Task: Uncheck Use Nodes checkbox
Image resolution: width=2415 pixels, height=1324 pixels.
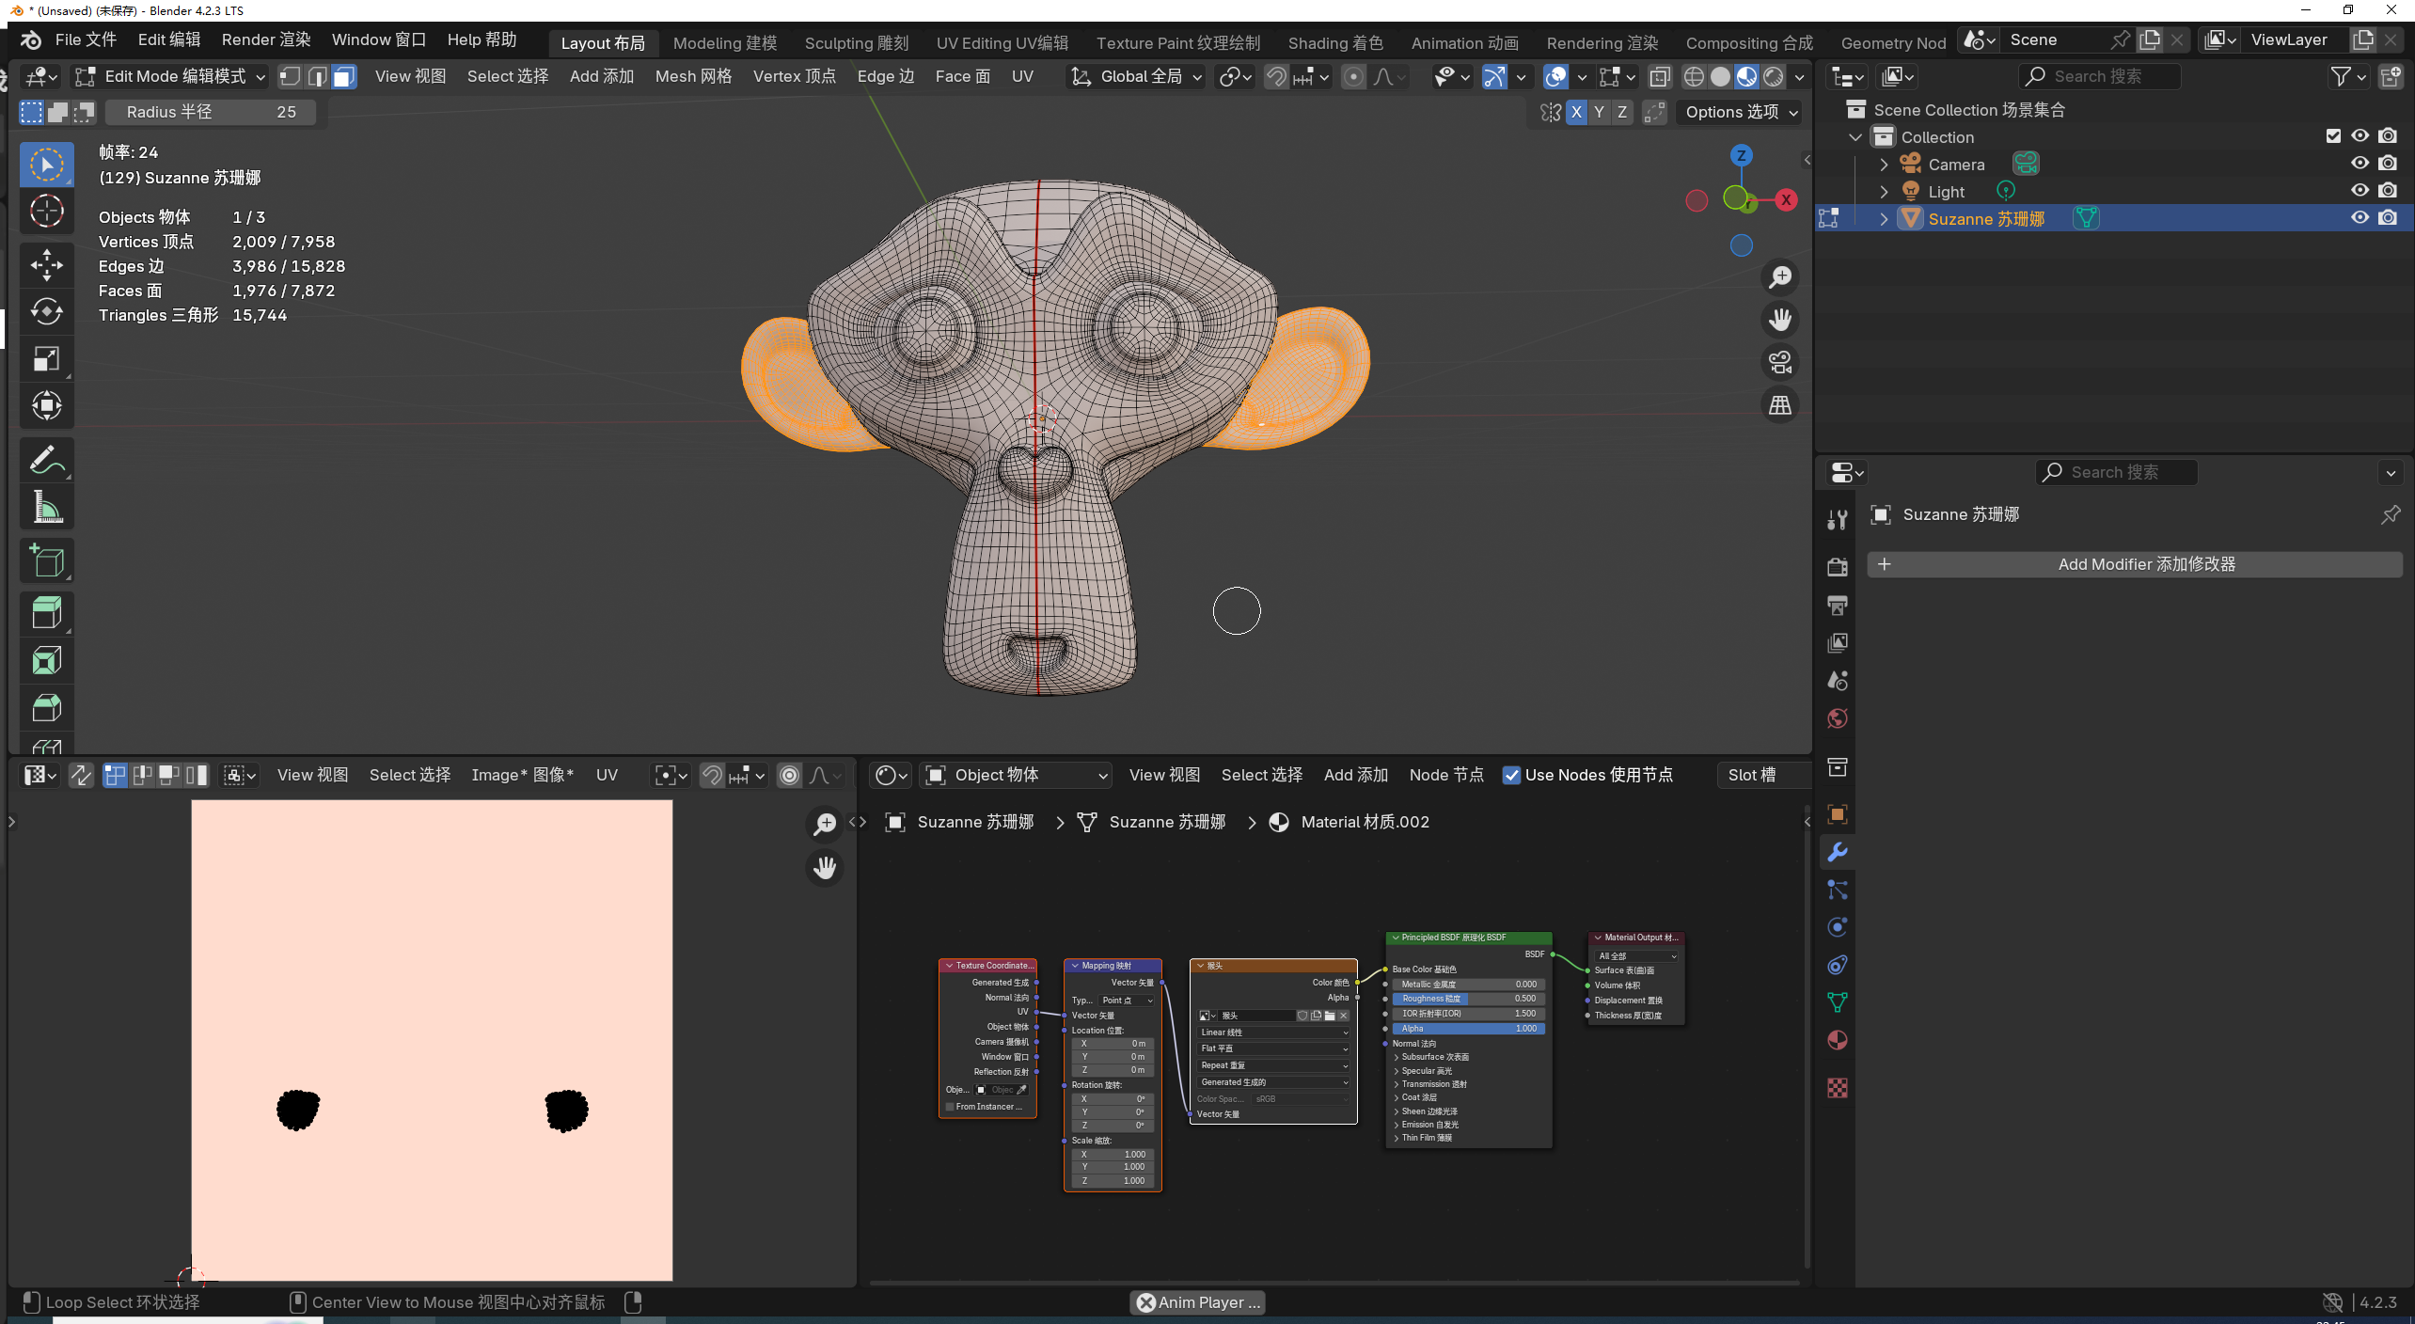Action: pos(1511,775)
